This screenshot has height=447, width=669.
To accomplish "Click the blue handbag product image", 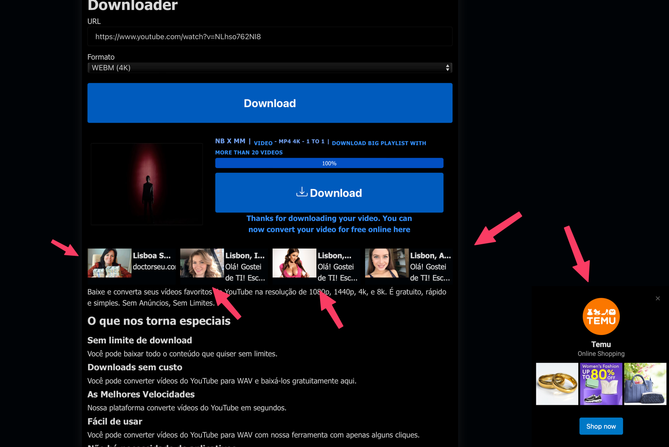I will click(645, 384).
